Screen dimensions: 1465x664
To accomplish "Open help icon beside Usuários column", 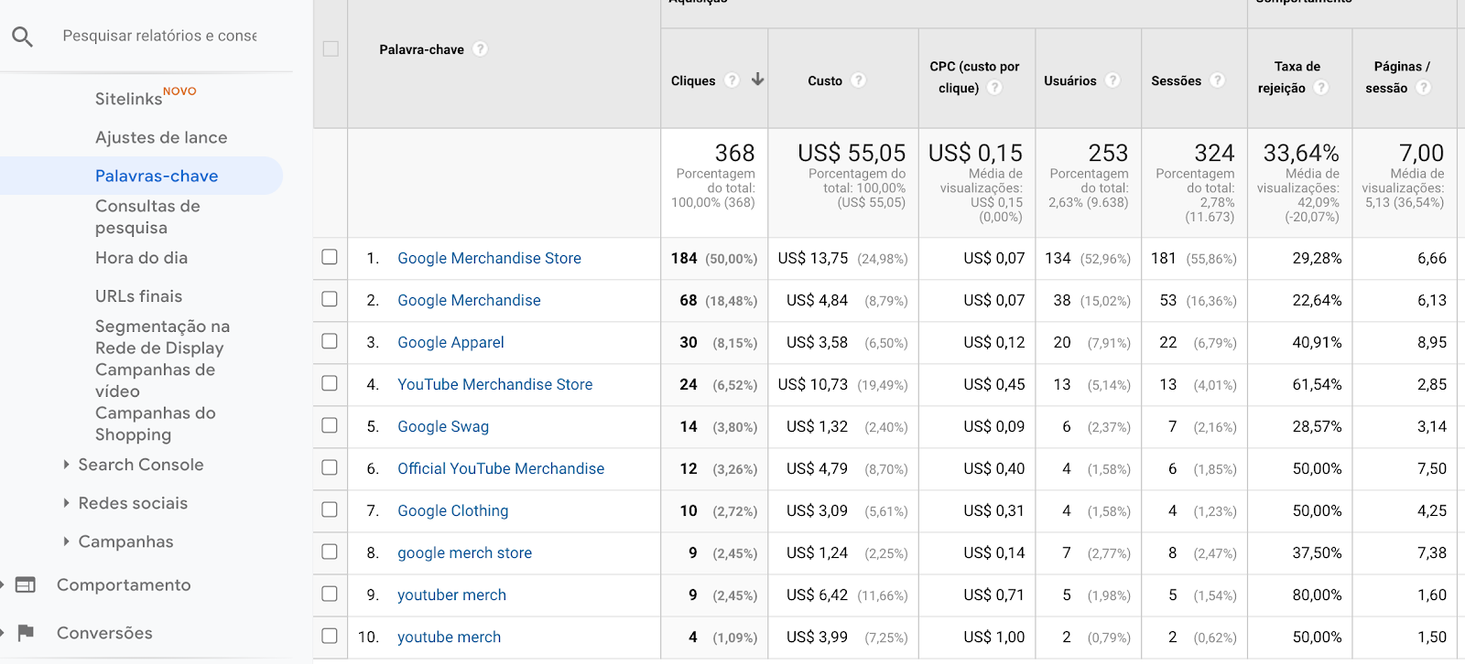I will tap(1112, 80).
